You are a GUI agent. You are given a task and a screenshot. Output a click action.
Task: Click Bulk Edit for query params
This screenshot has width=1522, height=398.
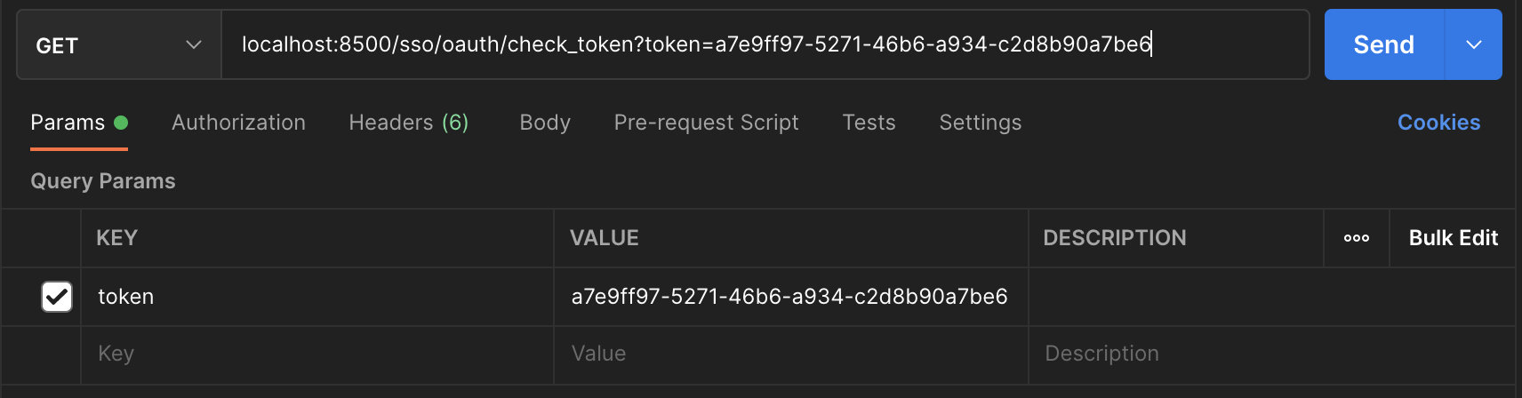click(x=1453, y=238)
